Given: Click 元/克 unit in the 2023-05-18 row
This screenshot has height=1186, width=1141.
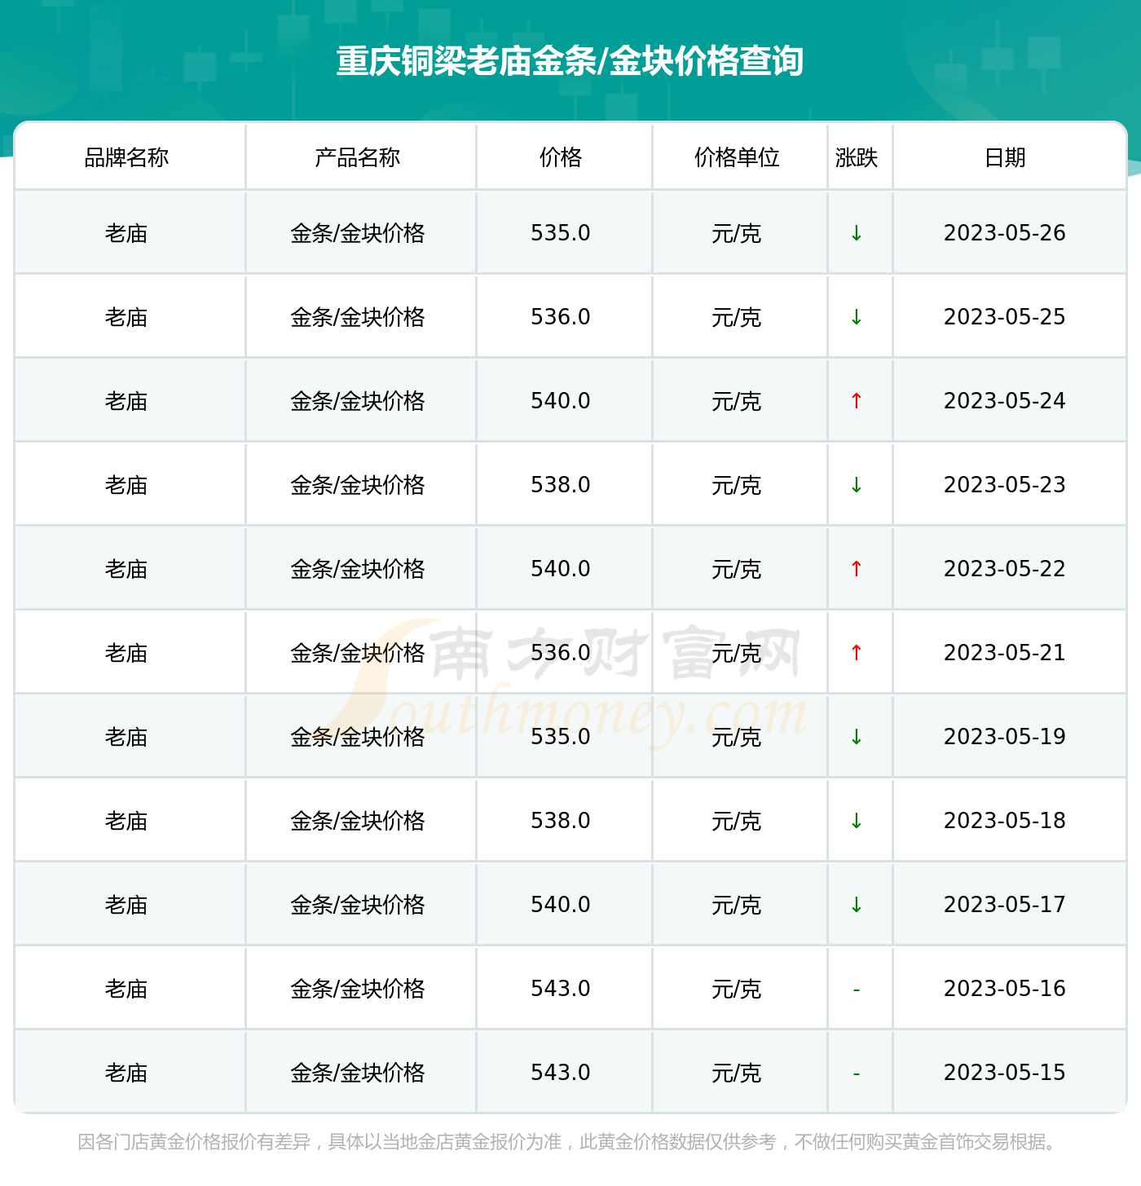Looking at the screenshot, I should [x=737, y=822].
